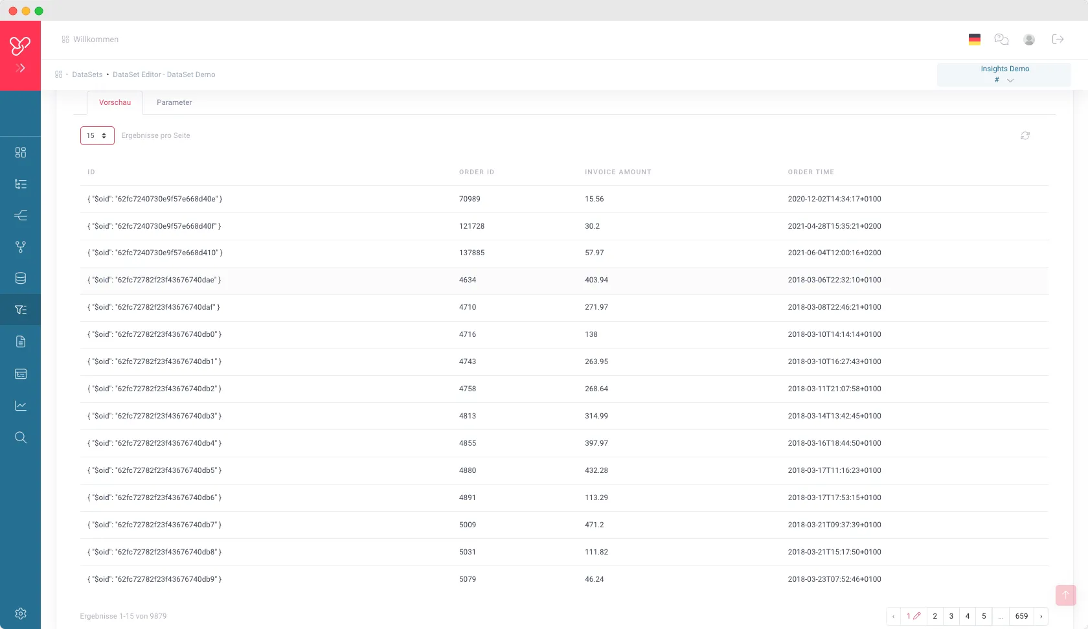Click the DataSet Editor - DataSet Demo breadcrumb
This screenshot has height=629, width=1088.
[x=164, y=74]
